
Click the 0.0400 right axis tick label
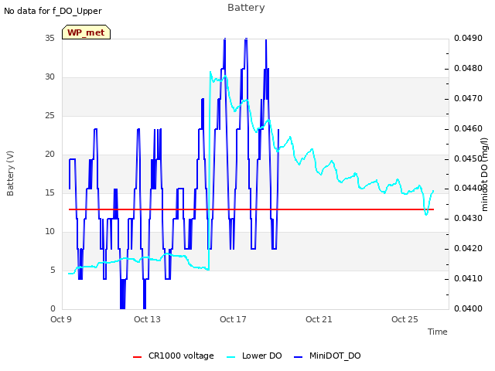click(468, 308)
